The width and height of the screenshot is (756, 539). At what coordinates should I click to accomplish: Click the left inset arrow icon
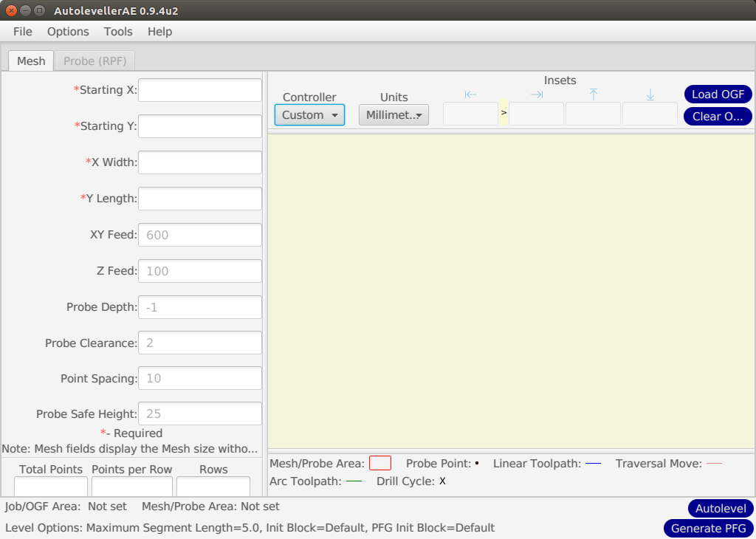coord(470,95)
